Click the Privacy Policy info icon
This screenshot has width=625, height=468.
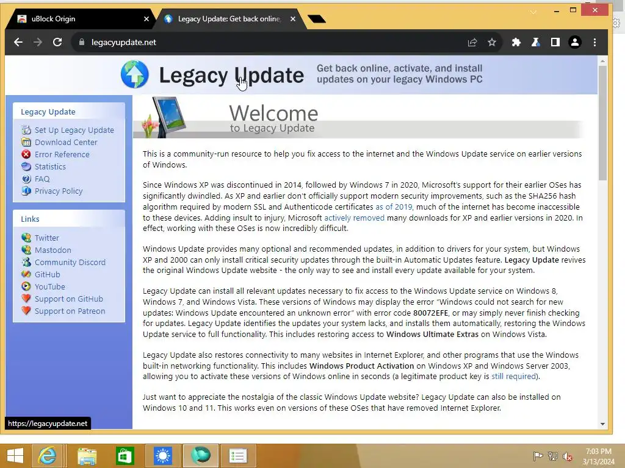pyautogui.click(x=26, y=191)
